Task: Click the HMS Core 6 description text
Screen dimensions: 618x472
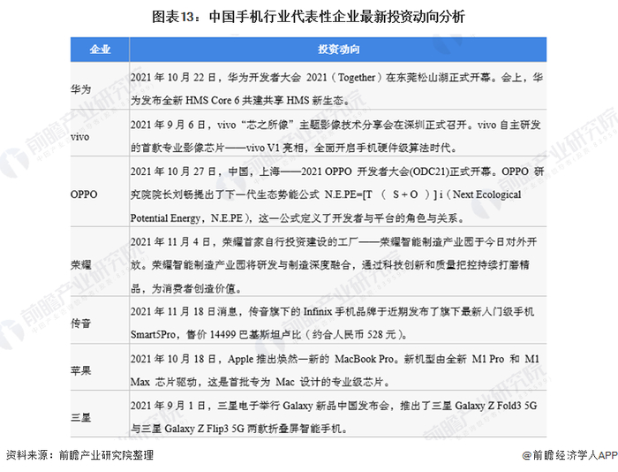Action: [336, 88]
